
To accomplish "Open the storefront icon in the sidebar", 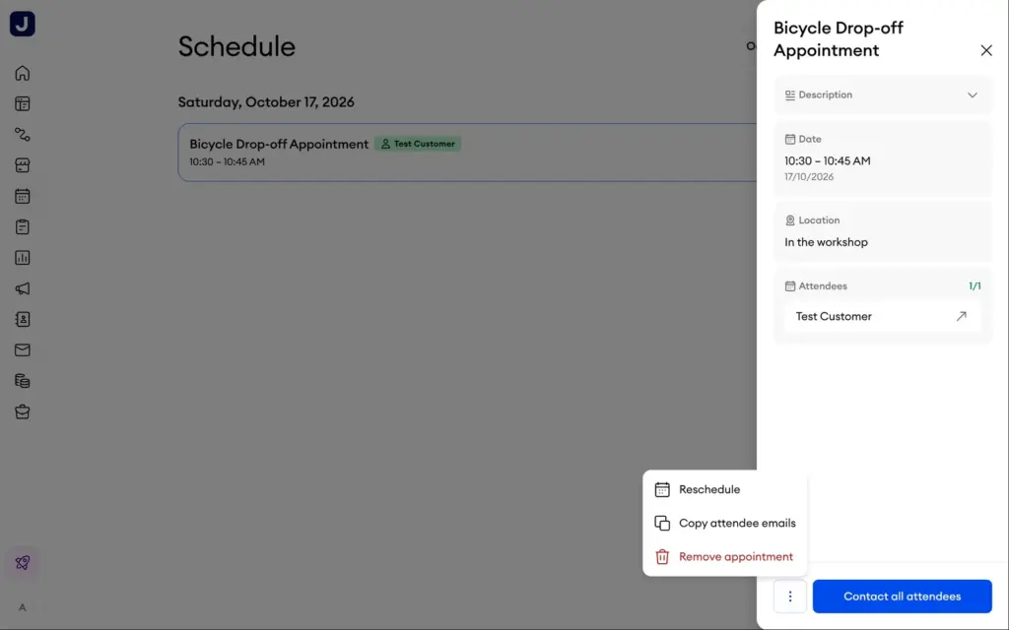I will pos(23,165).
